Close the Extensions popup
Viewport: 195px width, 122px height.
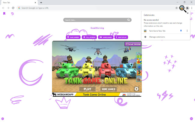point(188,13)
